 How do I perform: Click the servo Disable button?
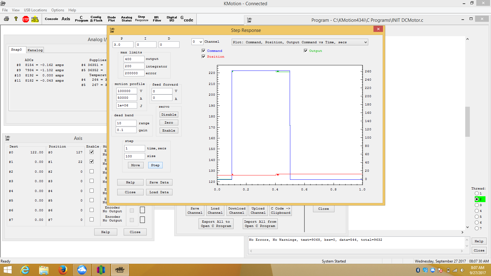169,115
